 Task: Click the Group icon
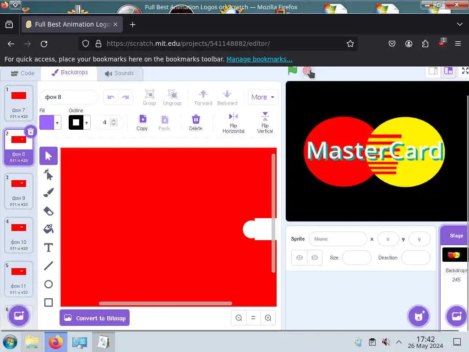(x=149, y=98)
